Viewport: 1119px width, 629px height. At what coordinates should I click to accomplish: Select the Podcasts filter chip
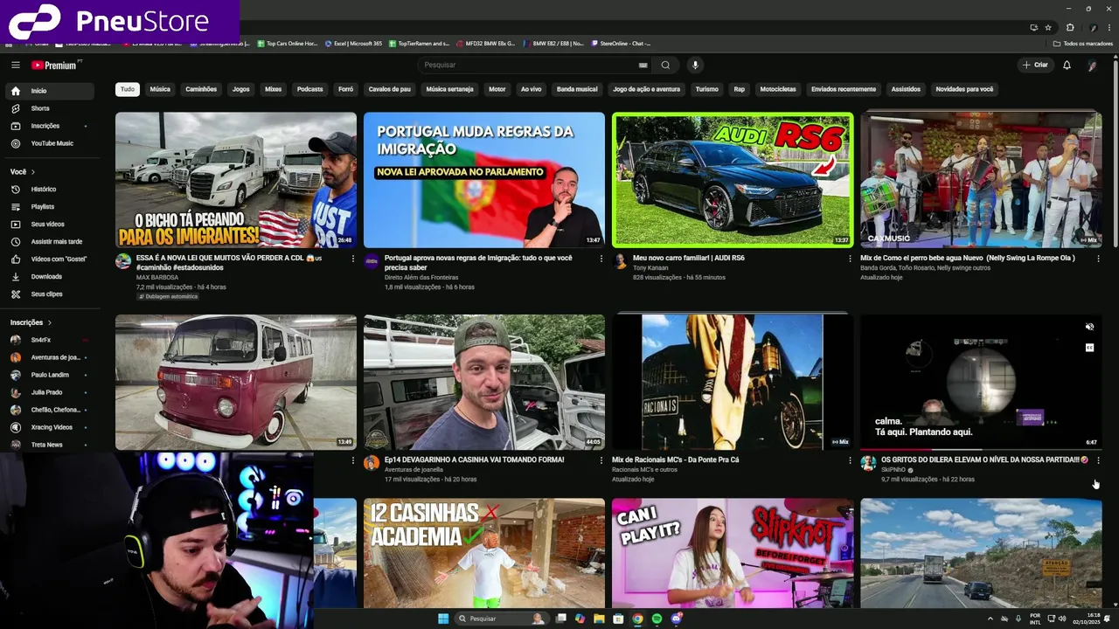tap(310, 89)
